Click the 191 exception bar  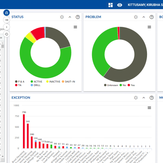[x=36, y=144]
